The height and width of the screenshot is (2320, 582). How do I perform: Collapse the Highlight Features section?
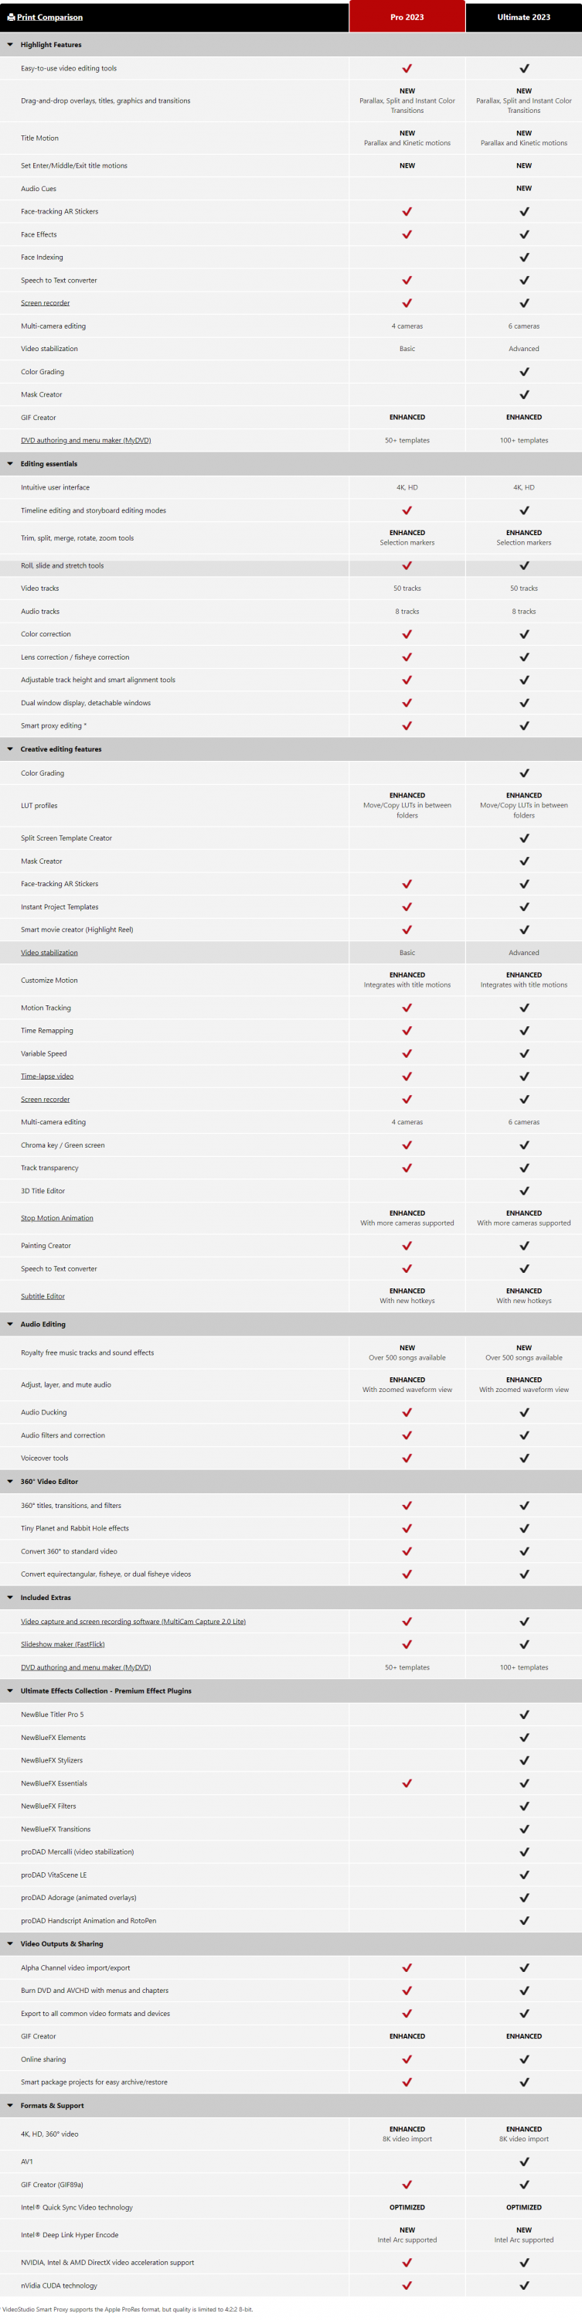coord(10,44)
